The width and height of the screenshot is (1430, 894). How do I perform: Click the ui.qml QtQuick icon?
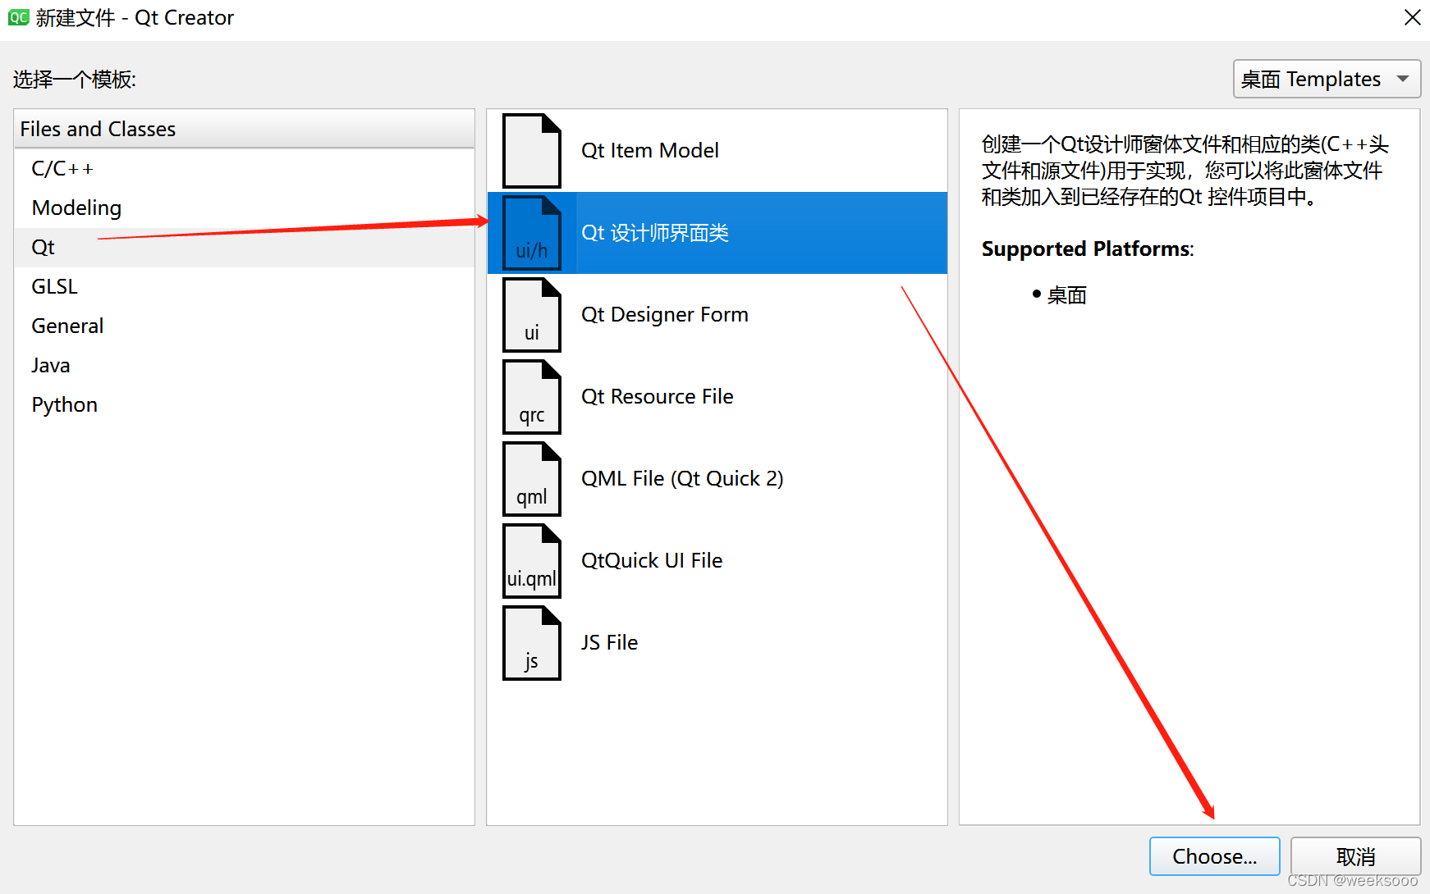pyautogui.click(x=532, y=561)
